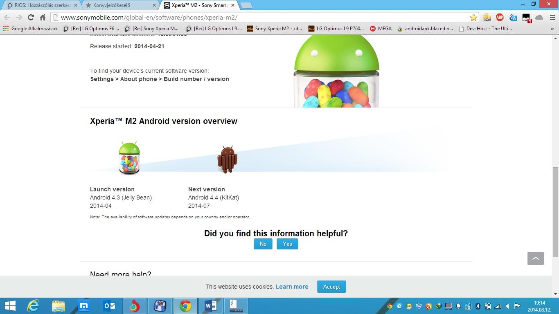
Task: Go back to the previous page
Action: (x=7, y=17)
